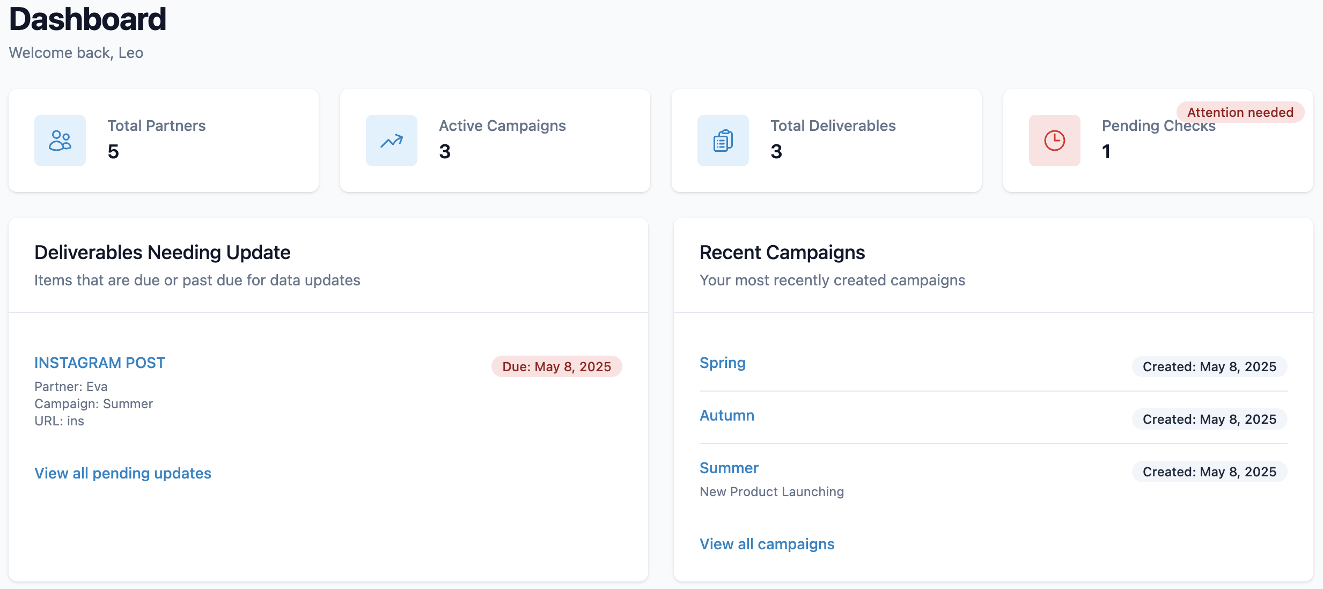Open the Summer campaign
Viewport: 1323px width, 589px height.
click(x=729, y=468)
